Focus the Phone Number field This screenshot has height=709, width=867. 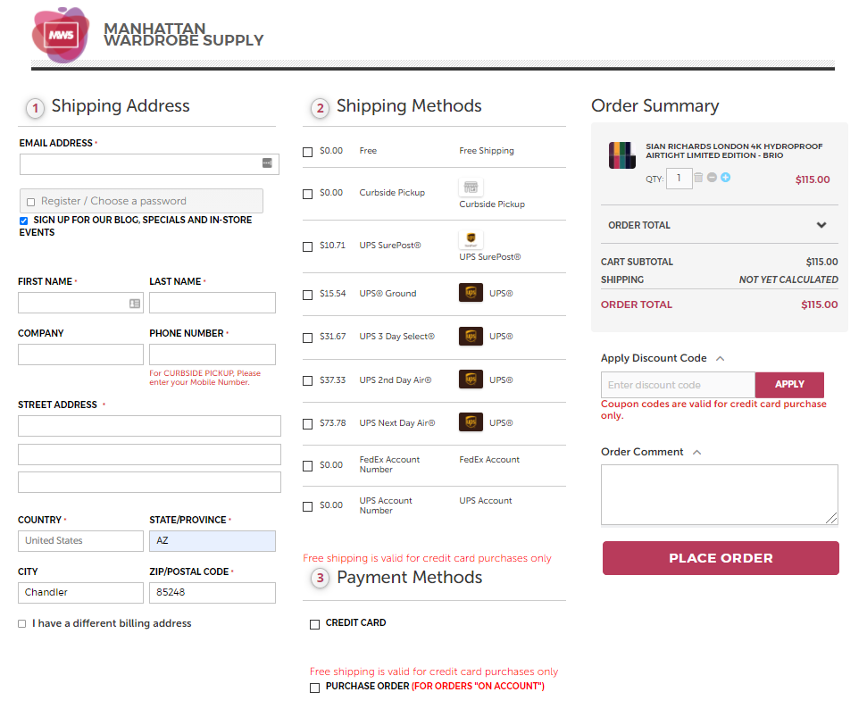click(213, 354)
